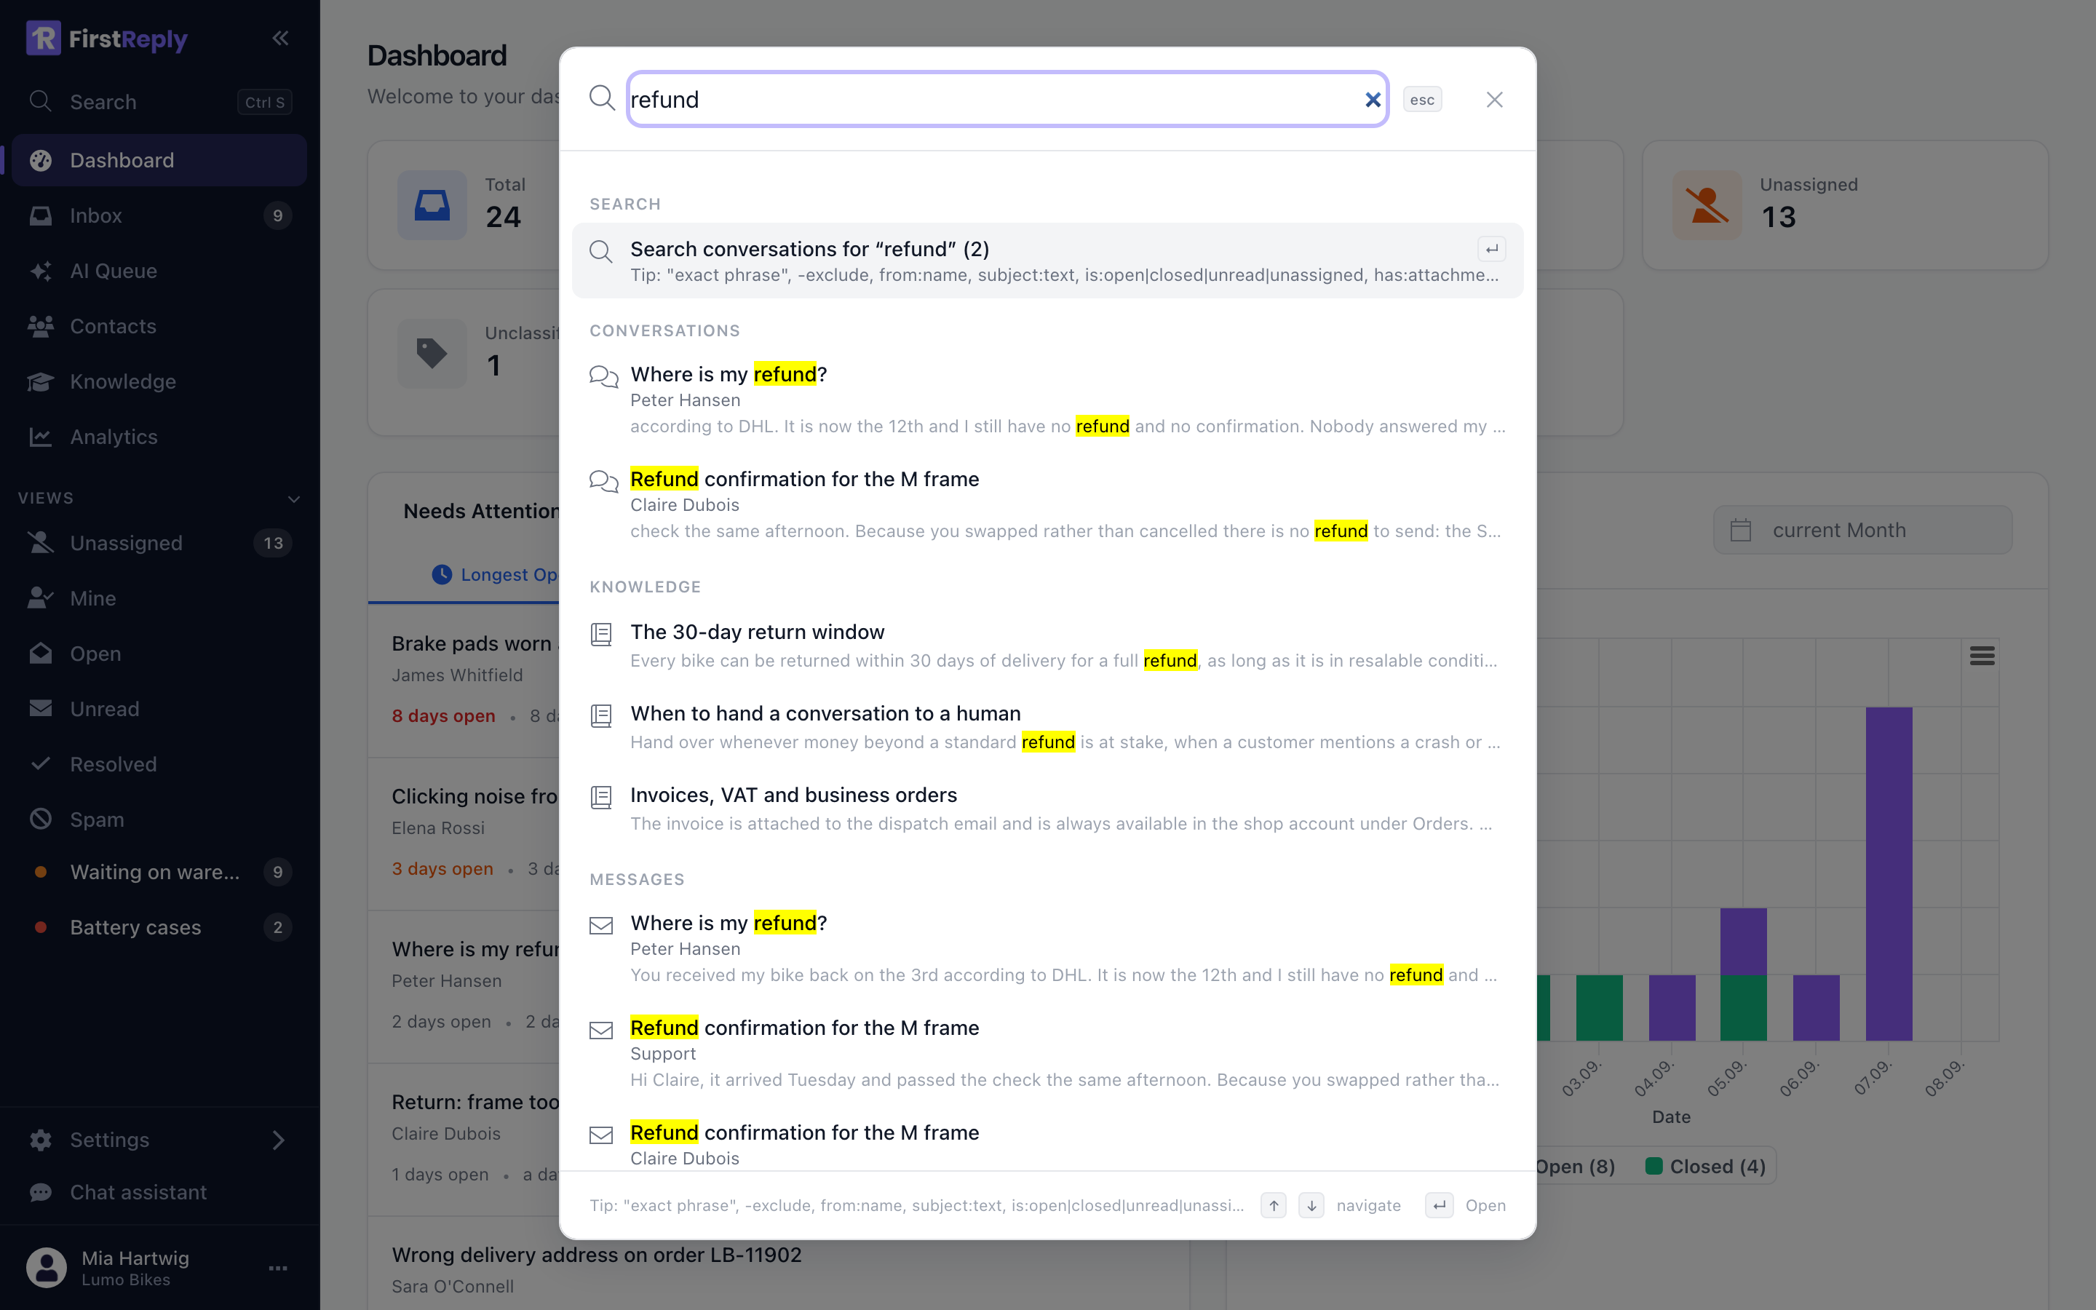Click Mia Hartwig's avatar
This screenshot has width=2096, height=1310.
click(47, 1269)
